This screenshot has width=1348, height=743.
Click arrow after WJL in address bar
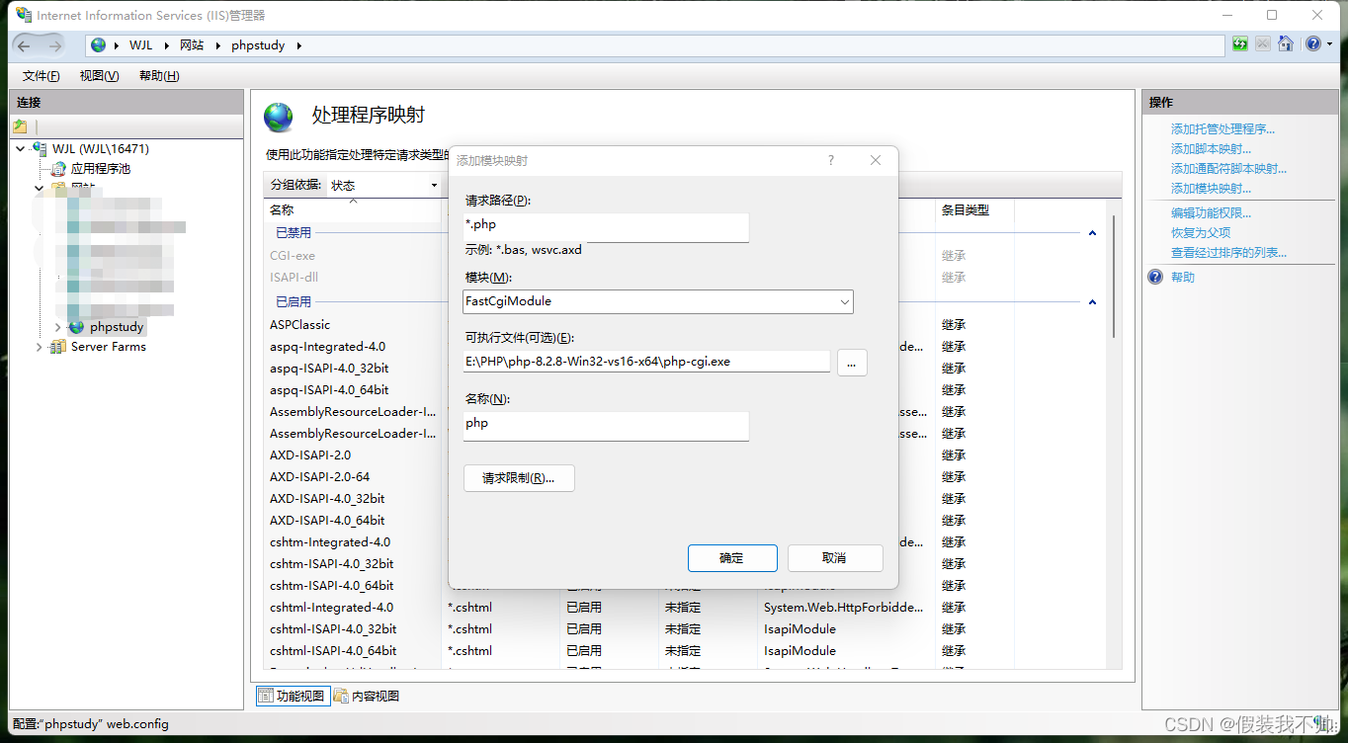click(x=169, y=45)
